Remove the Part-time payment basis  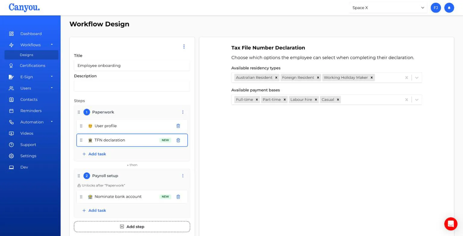[x=284, y=100]
